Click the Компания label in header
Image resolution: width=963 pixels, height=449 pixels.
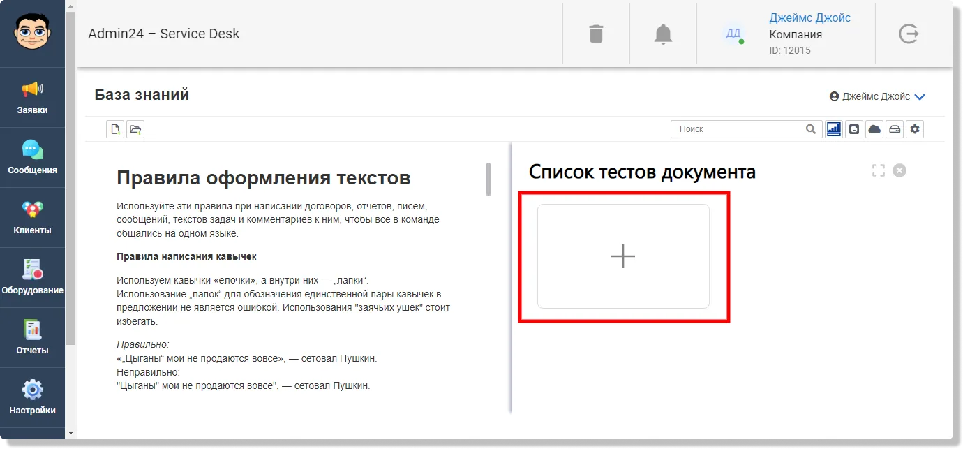796,34
